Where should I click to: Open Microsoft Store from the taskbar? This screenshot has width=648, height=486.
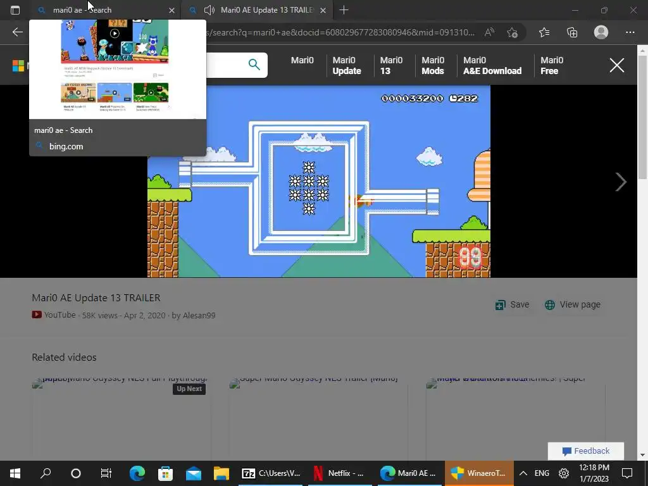[x=165, y=473]
